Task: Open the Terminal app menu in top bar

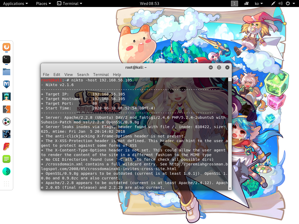Action: [70, 4]
